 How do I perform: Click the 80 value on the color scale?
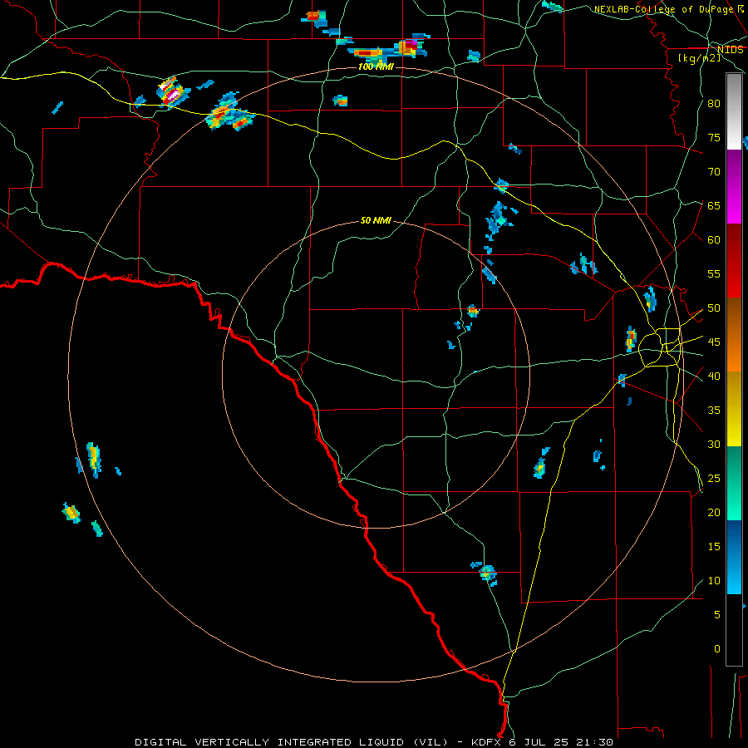(714, 104)
